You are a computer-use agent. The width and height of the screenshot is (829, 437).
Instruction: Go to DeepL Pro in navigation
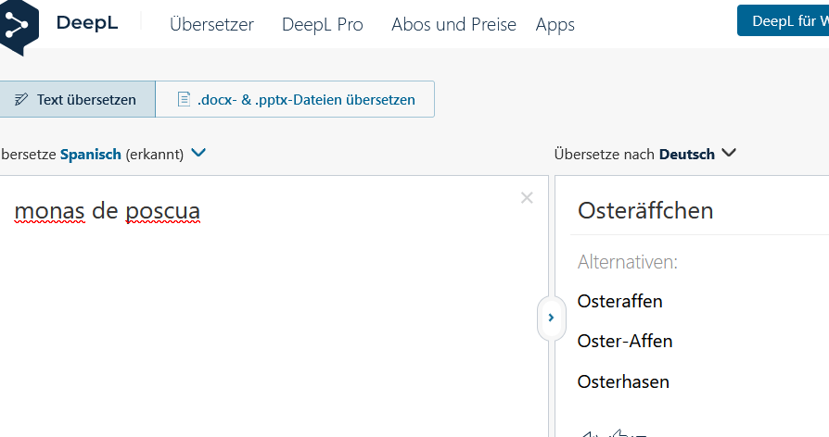point(322,25)
